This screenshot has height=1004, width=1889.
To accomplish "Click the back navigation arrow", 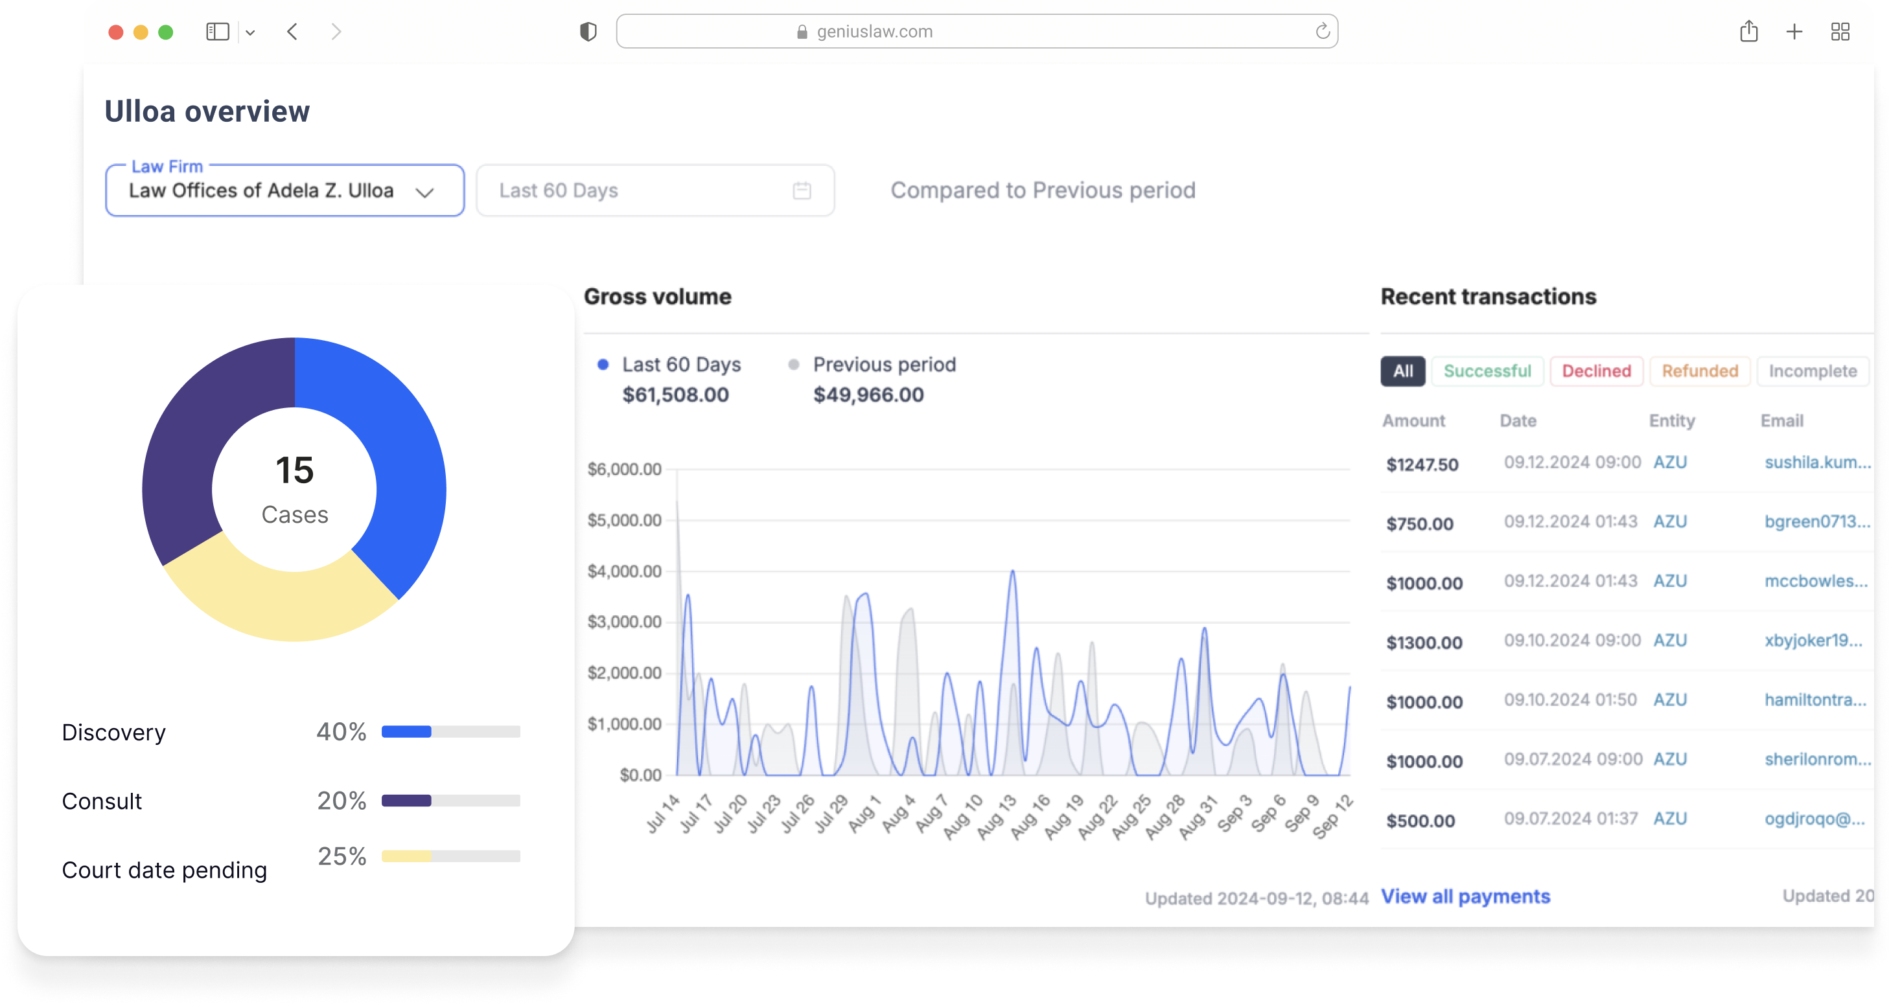I will pos(292,32).
